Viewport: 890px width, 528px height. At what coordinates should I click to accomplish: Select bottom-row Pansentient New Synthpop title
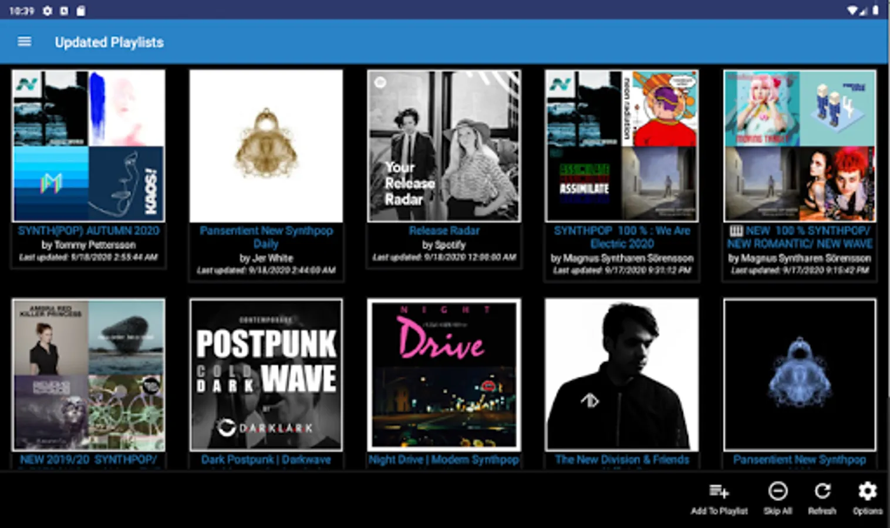800,460
